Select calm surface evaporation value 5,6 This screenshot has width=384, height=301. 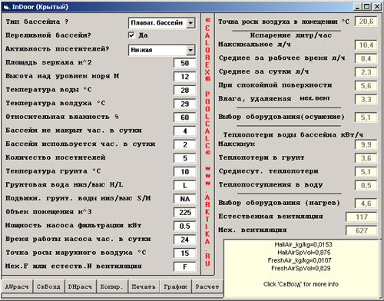click(366, 86)
